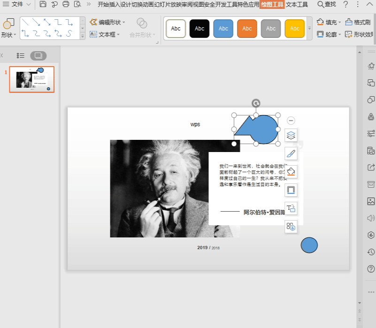Click the 形状效果 button
This screenshot has height=328, width=376.
click(x=359, y=34)
